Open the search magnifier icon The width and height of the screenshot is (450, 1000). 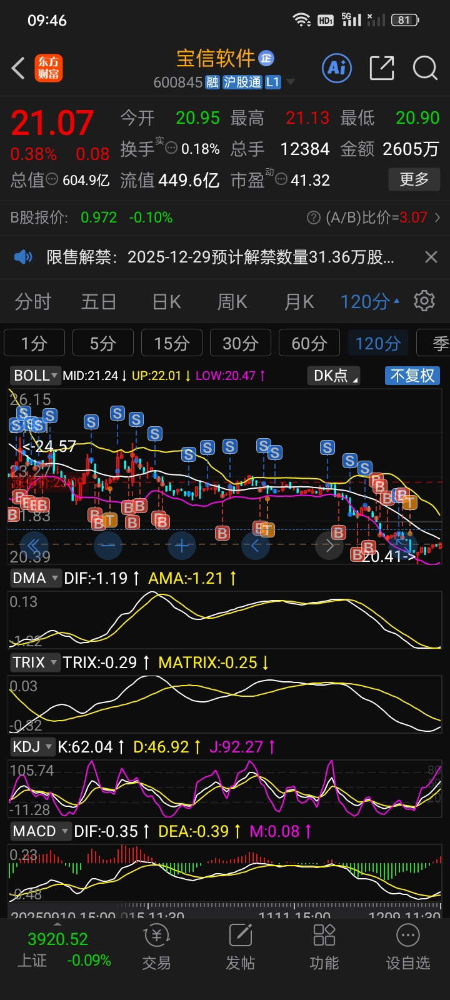tap(425, 67)
